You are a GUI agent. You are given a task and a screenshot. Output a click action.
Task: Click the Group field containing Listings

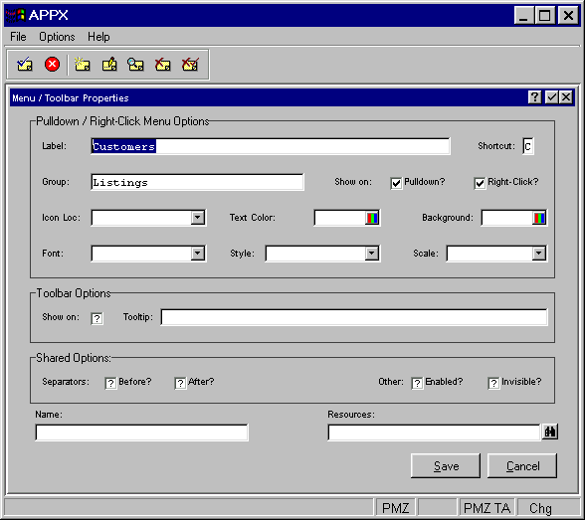tap(197, 182)
